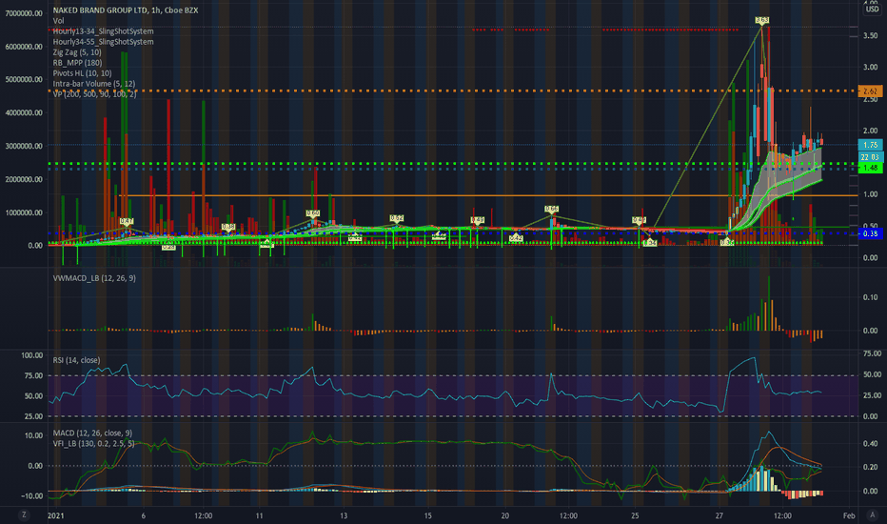Click the 3.50 value on the price axis
The image size is (887, 524).
[x=870, y=35]
